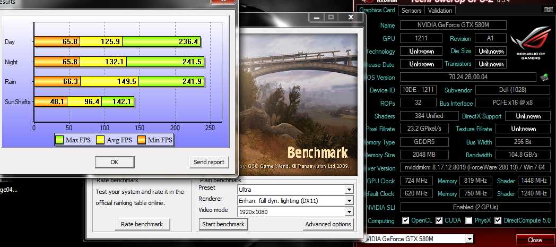Click the Device ID value 10DE - 1211
The width and height of the screenshot is (556, 247).
tap(418, 90)
